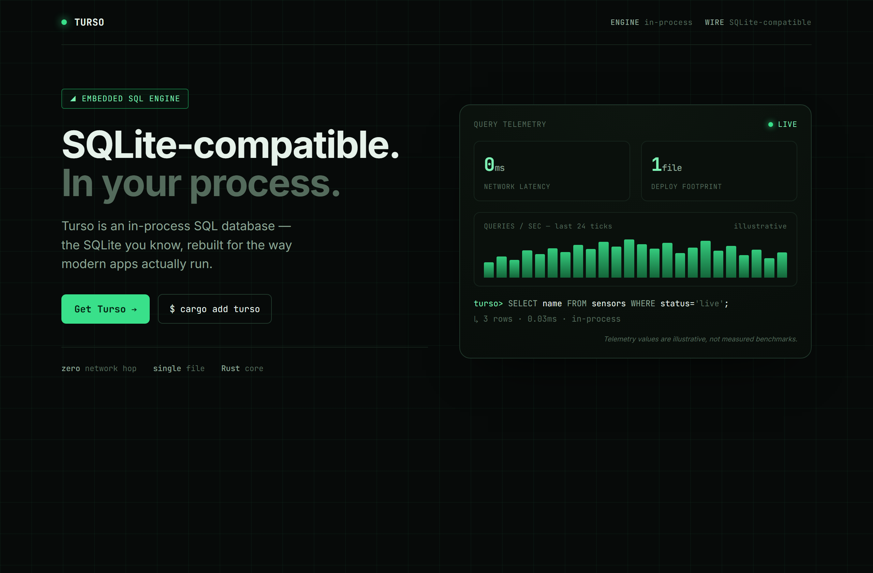The width and height of the screenshot is (873, 573).
Task: Click the Rust core tagline
Action: (x=242, y=368)
